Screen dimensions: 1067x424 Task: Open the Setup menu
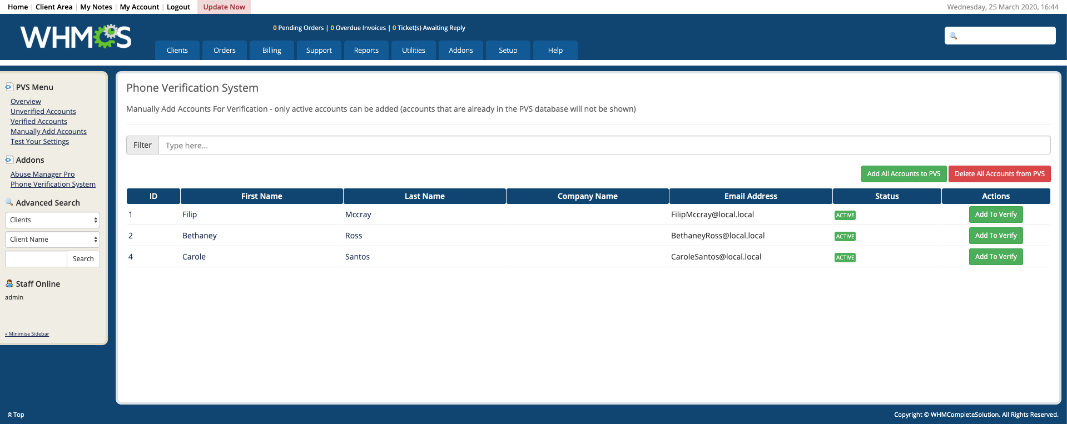coord(508,50)
